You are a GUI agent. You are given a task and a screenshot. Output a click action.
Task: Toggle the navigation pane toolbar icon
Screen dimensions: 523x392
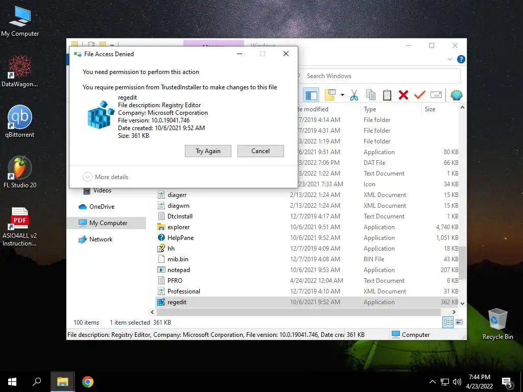311,95
